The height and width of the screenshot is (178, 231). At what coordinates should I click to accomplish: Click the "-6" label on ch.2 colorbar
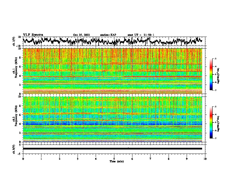(x=215, y=130)
